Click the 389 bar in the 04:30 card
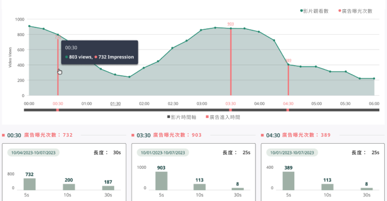Viewport: 387px width, 201px height. [288, 181]
